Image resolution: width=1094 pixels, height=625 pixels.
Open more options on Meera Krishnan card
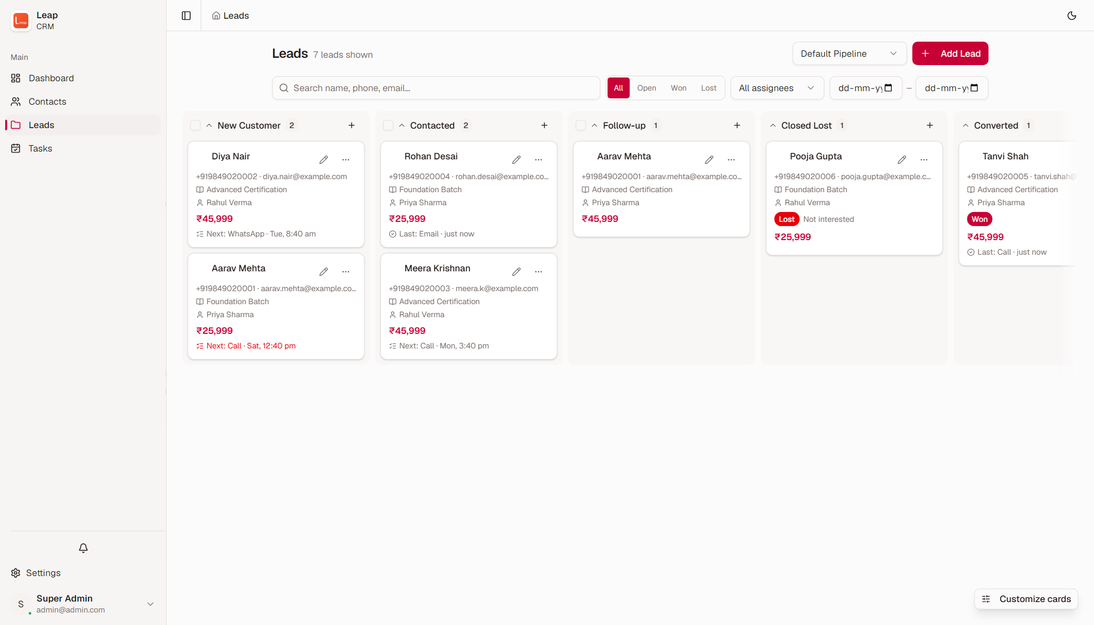point(539,271)
